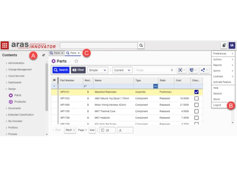Check the MP1705 Changes checkbox
Screen dimensions: 237x177
click(196, 111)
